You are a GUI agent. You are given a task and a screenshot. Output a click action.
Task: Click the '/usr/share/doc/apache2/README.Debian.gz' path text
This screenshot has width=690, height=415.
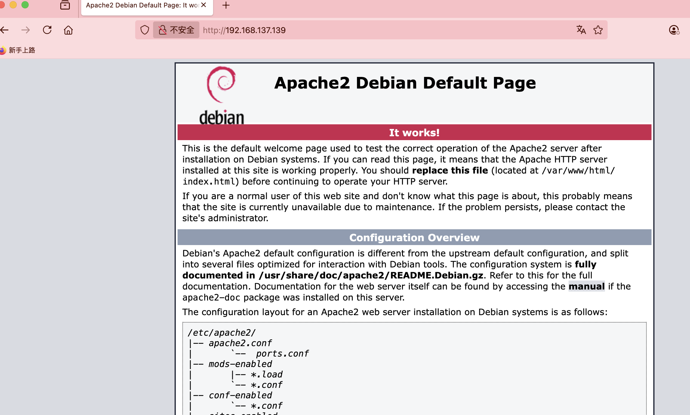pos(371,275)
